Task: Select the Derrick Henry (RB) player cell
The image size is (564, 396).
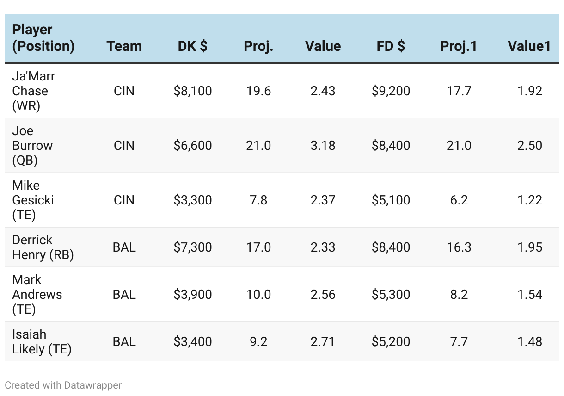Action: (x=43, y=247)
